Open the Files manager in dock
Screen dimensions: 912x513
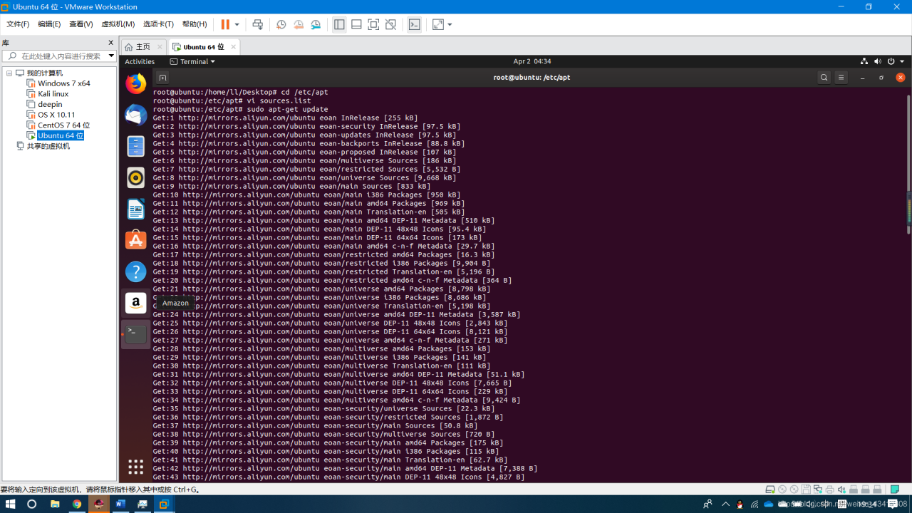tap(135, 146)
